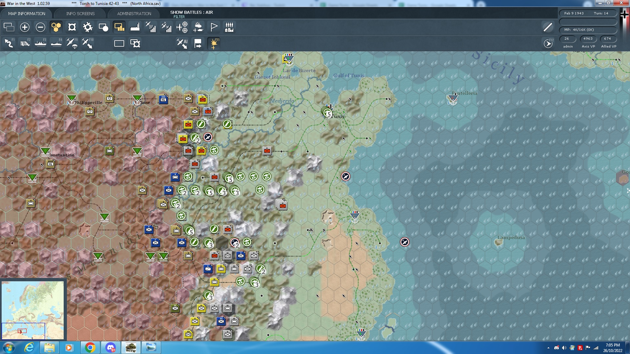Open the MP 4K/16K dropdown field
630x354 pixels.
point(588,29)
